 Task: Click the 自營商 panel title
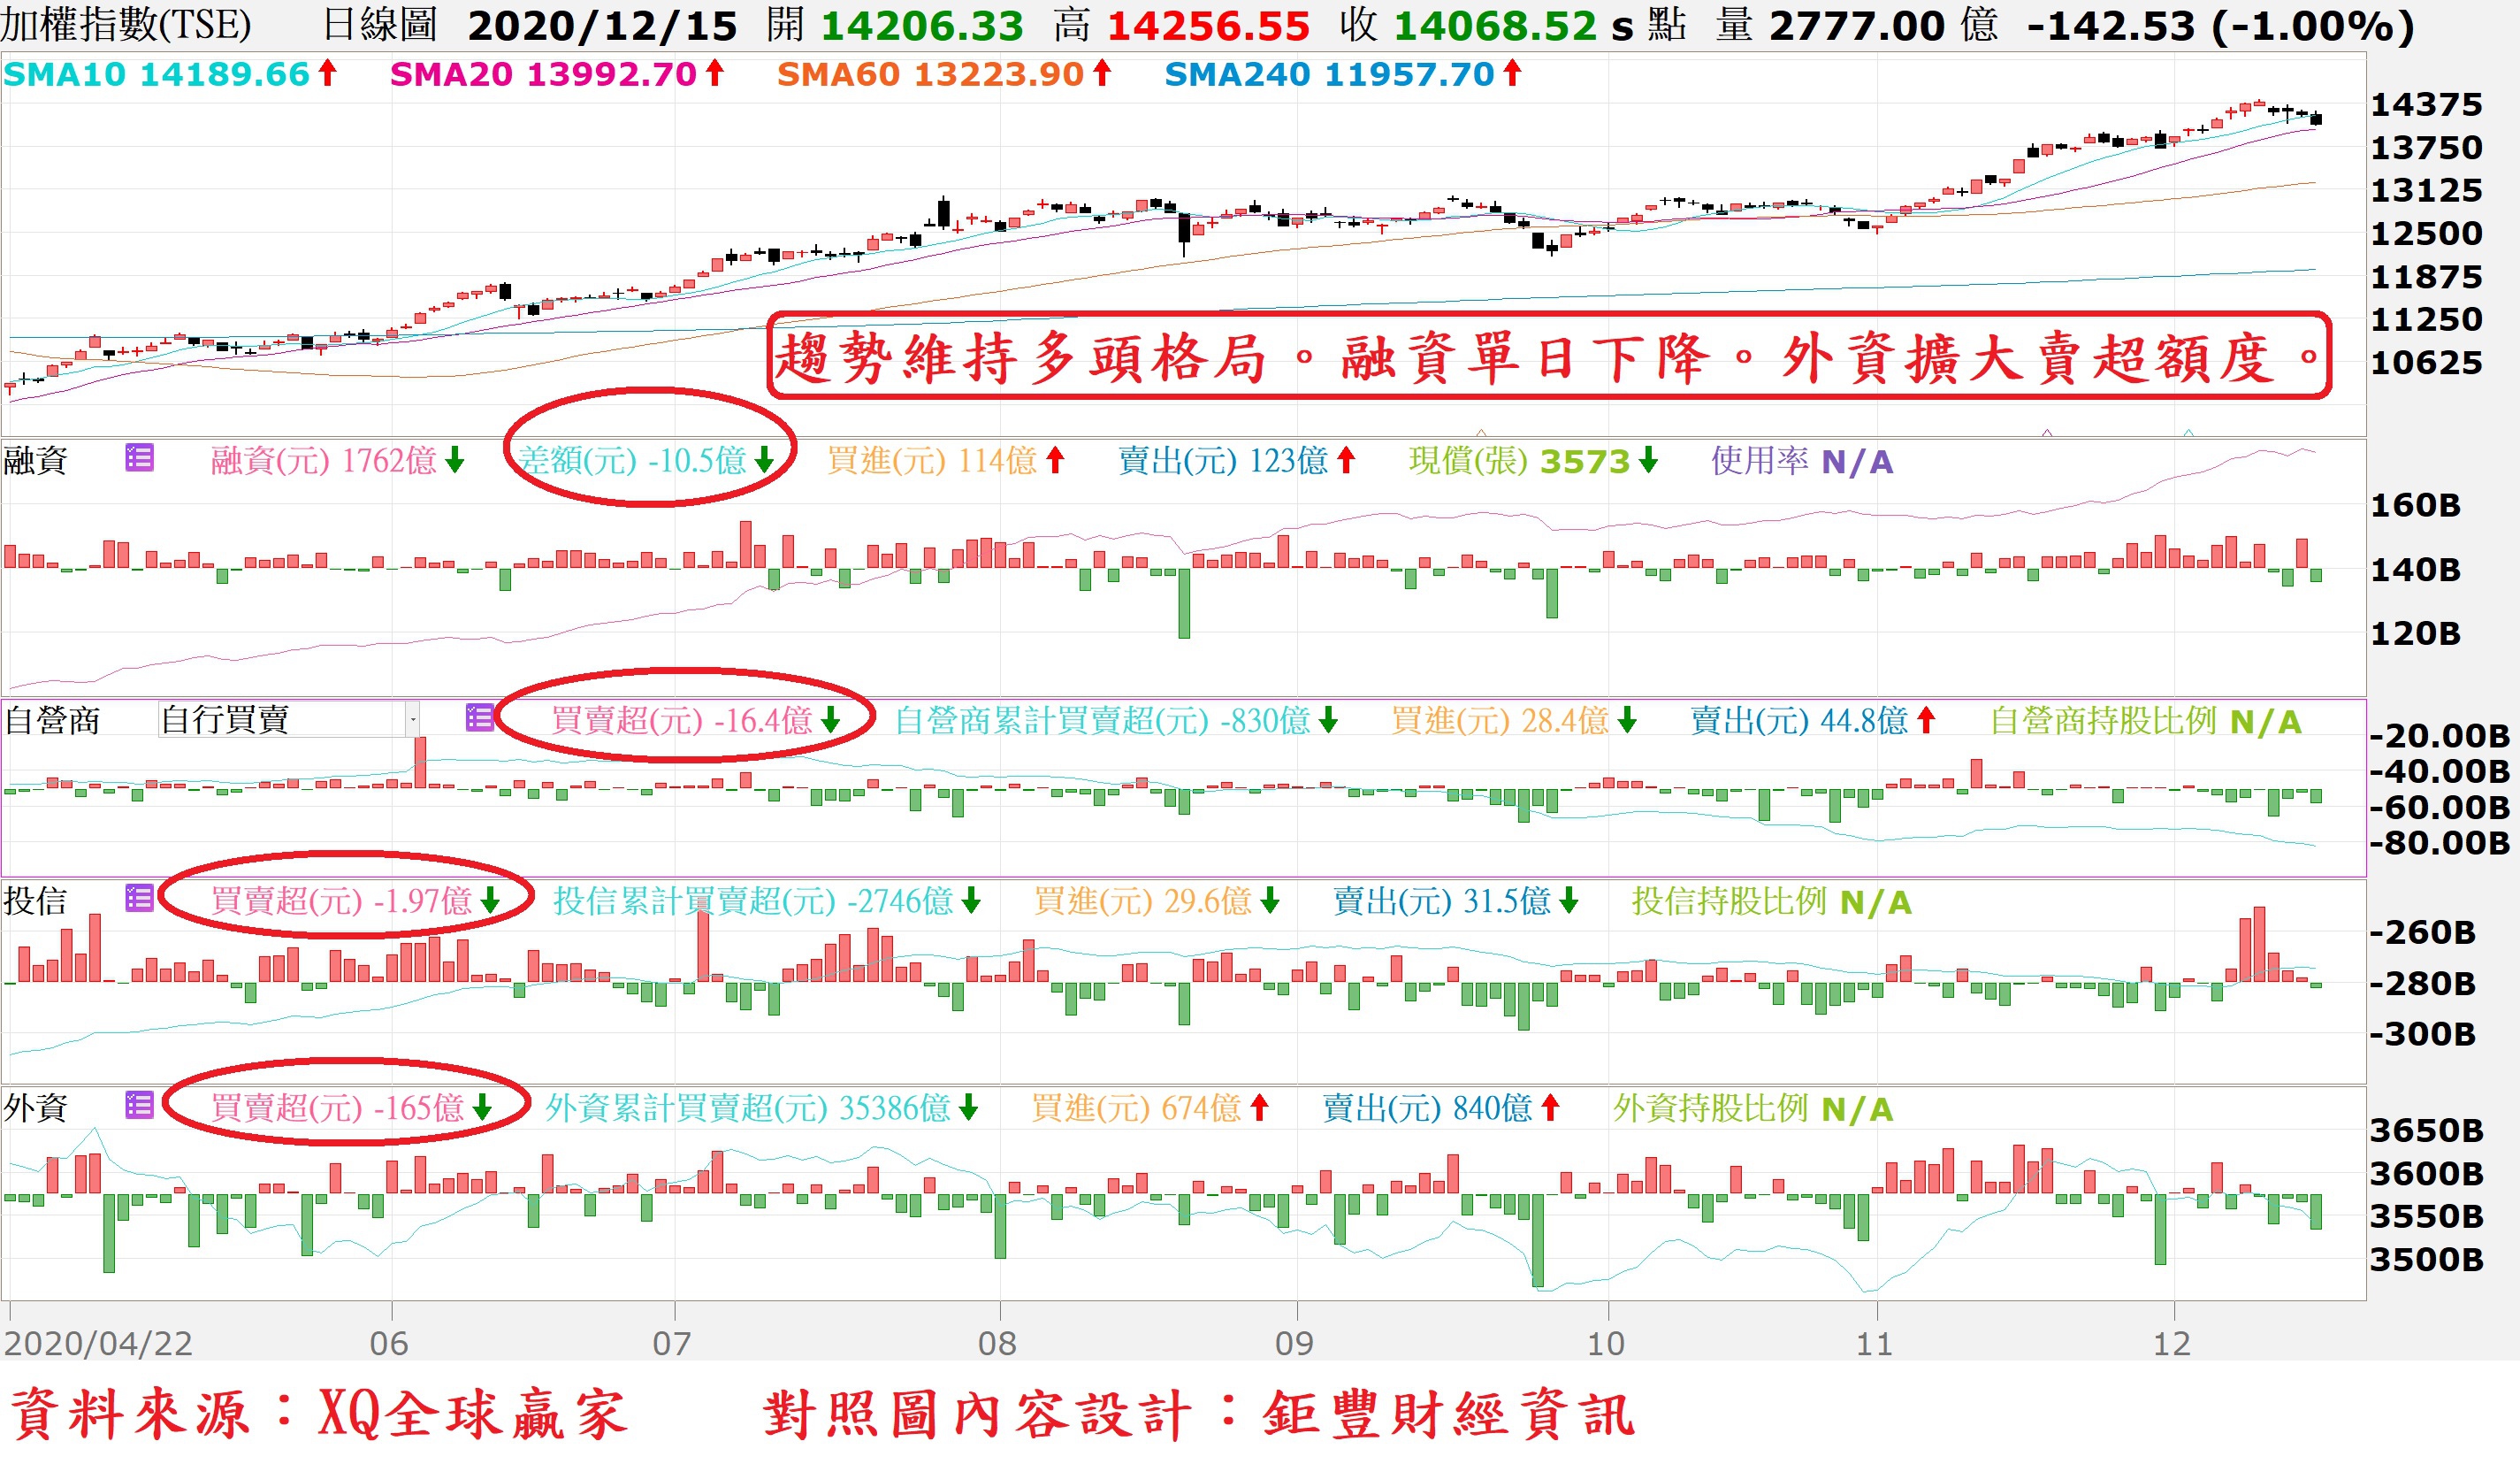click(x=52, y=719)
